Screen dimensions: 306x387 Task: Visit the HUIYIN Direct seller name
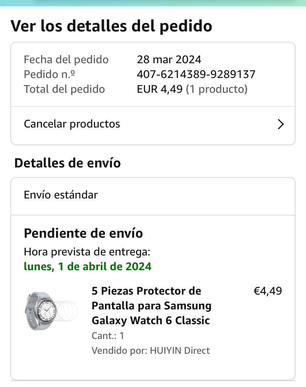[x=180, y=350]
